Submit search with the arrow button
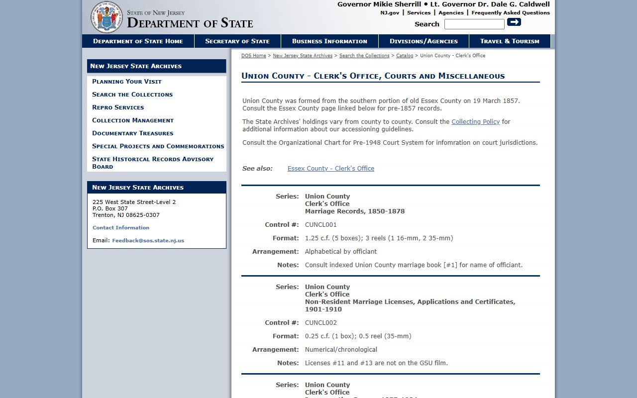 (514, 22)
